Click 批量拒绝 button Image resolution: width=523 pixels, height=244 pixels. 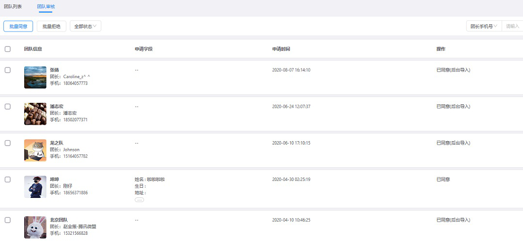click(x=52, y=26)
